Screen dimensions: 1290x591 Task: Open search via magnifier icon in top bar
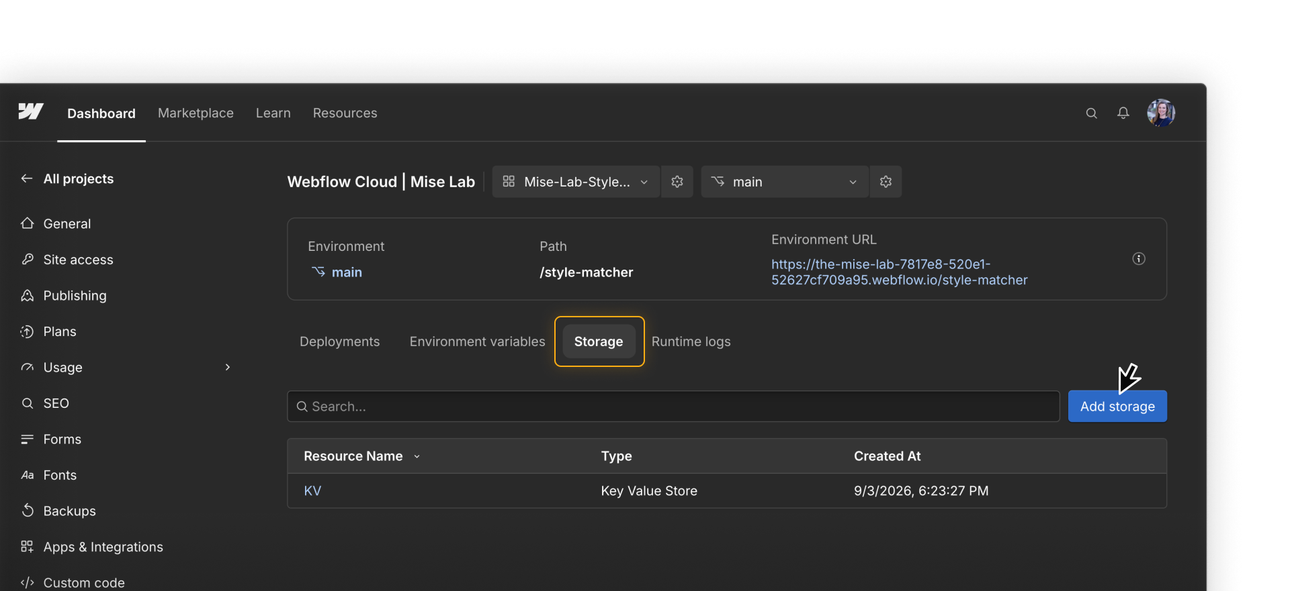1091,113
